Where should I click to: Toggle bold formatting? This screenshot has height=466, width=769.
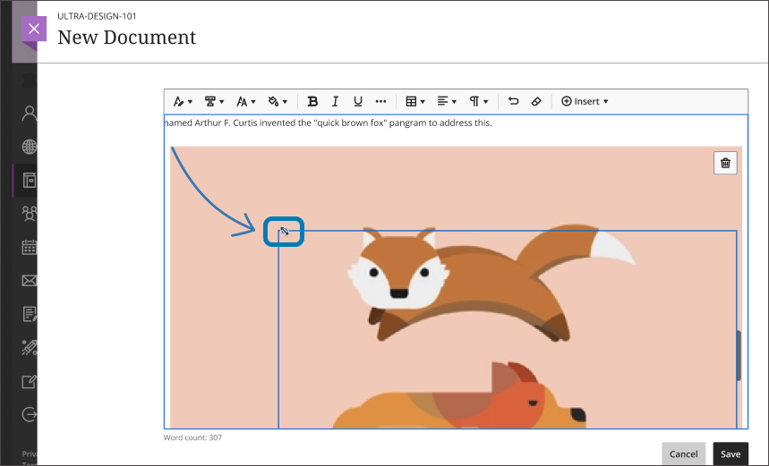pos(312,102)
